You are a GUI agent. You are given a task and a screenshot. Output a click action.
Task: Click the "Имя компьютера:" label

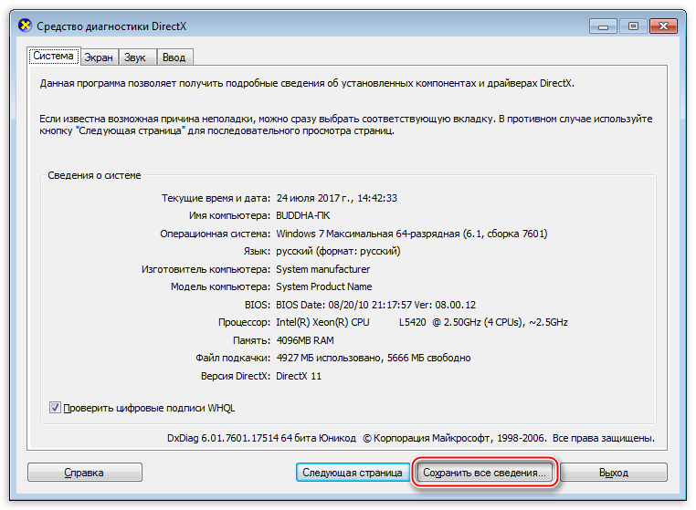tap(229, 215)
